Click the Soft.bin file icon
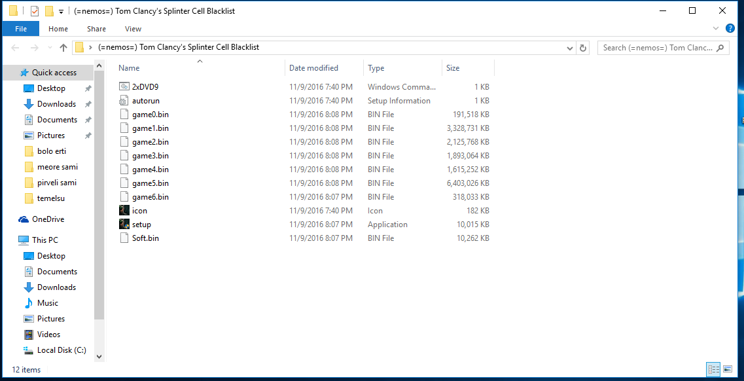Viewport: 744px width, 381px height. pos(124,238)
